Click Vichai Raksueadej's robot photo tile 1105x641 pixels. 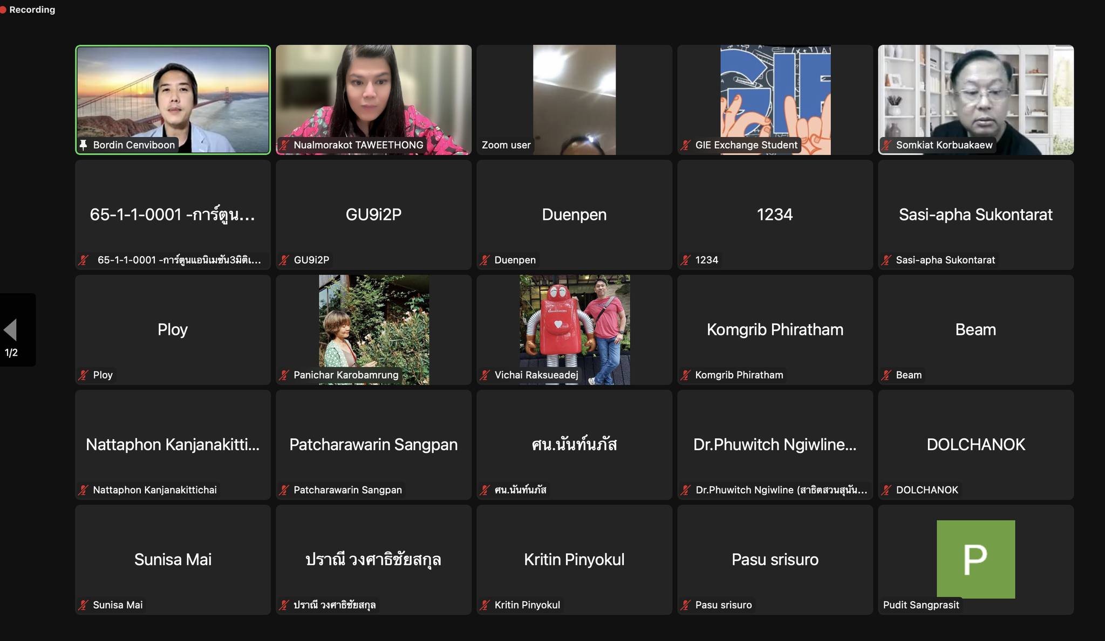coord(574,323)
